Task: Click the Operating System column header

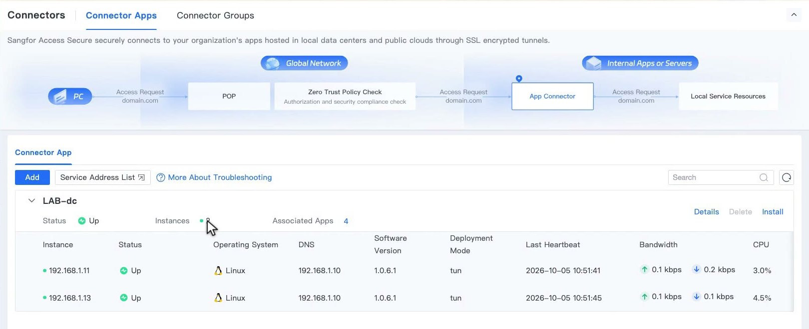Action: coord(246,245)
